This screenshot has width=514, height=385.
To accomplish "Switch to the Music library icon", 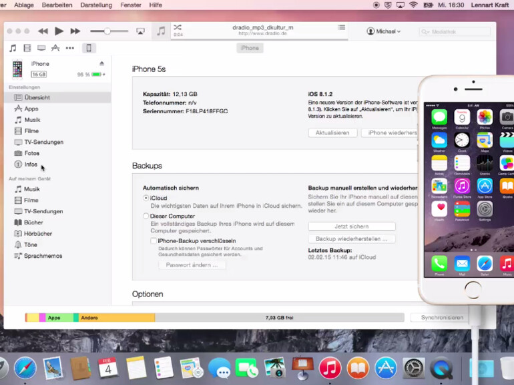I will 13,49.
